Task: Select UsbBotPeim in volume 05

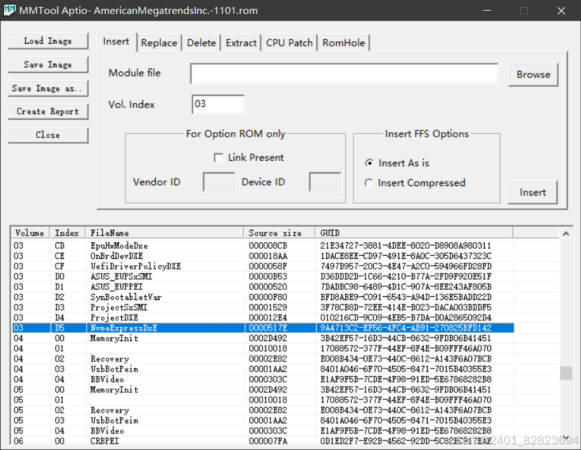Action: coord(263,421)
